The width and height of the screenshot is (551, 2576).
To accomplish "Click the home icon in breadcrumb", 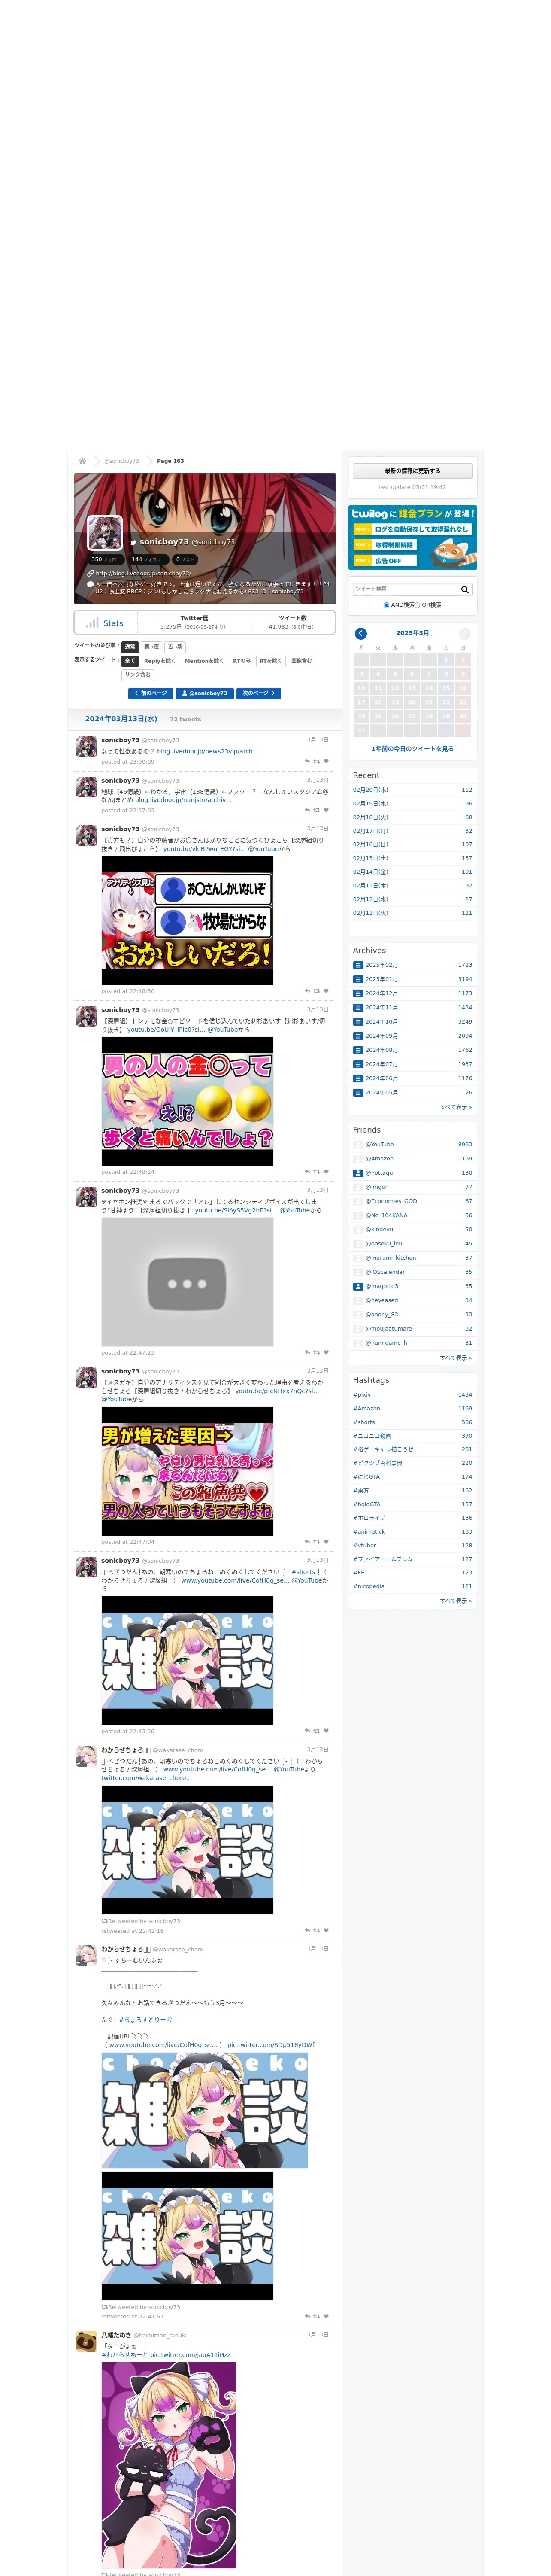I will pyautogui.click(x=82, y=461).
